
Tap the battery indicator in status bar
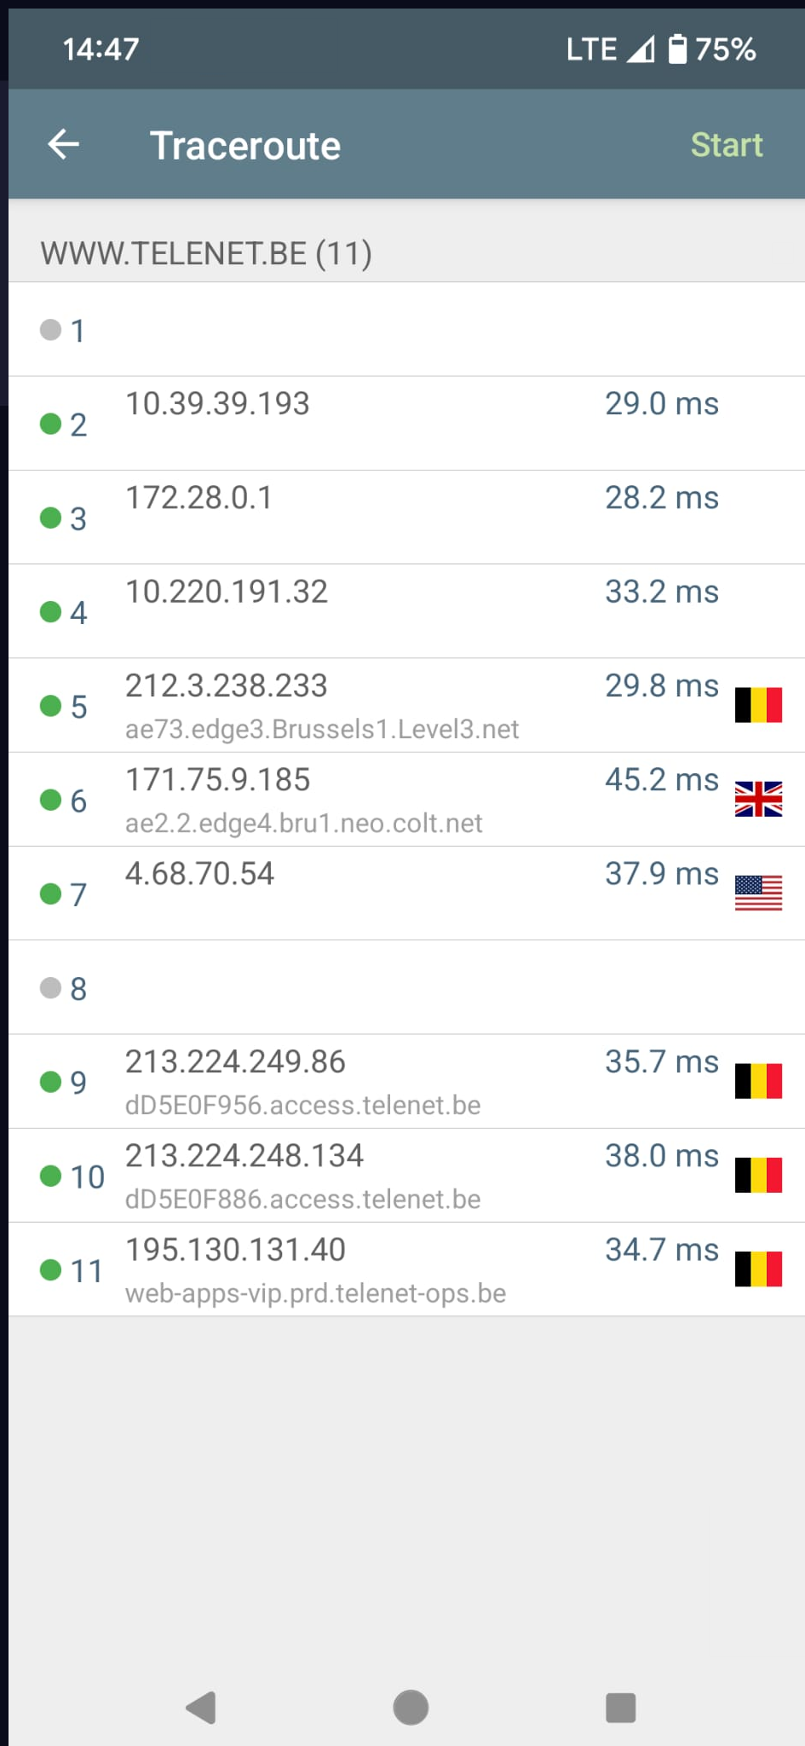point(677,49)
